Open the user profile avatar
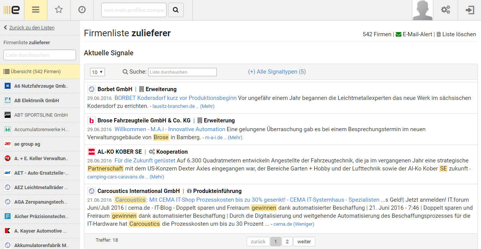Viewport: 481px width, 249px height. [x=423, y=10]
